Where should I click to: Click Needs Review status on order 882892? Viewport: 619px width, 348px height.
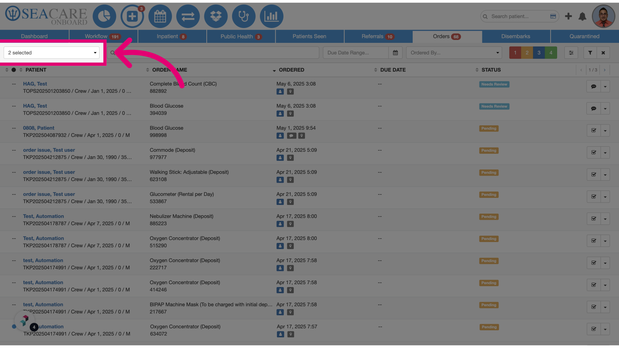pyautogui.click(x=494, y=84)
